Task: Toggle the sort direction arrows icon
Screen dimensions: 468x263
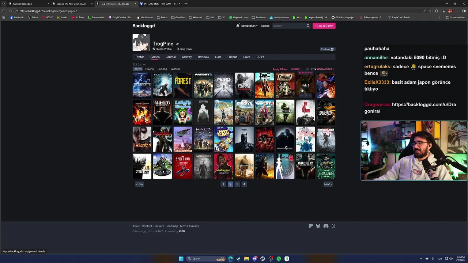Action: [315, 69]
